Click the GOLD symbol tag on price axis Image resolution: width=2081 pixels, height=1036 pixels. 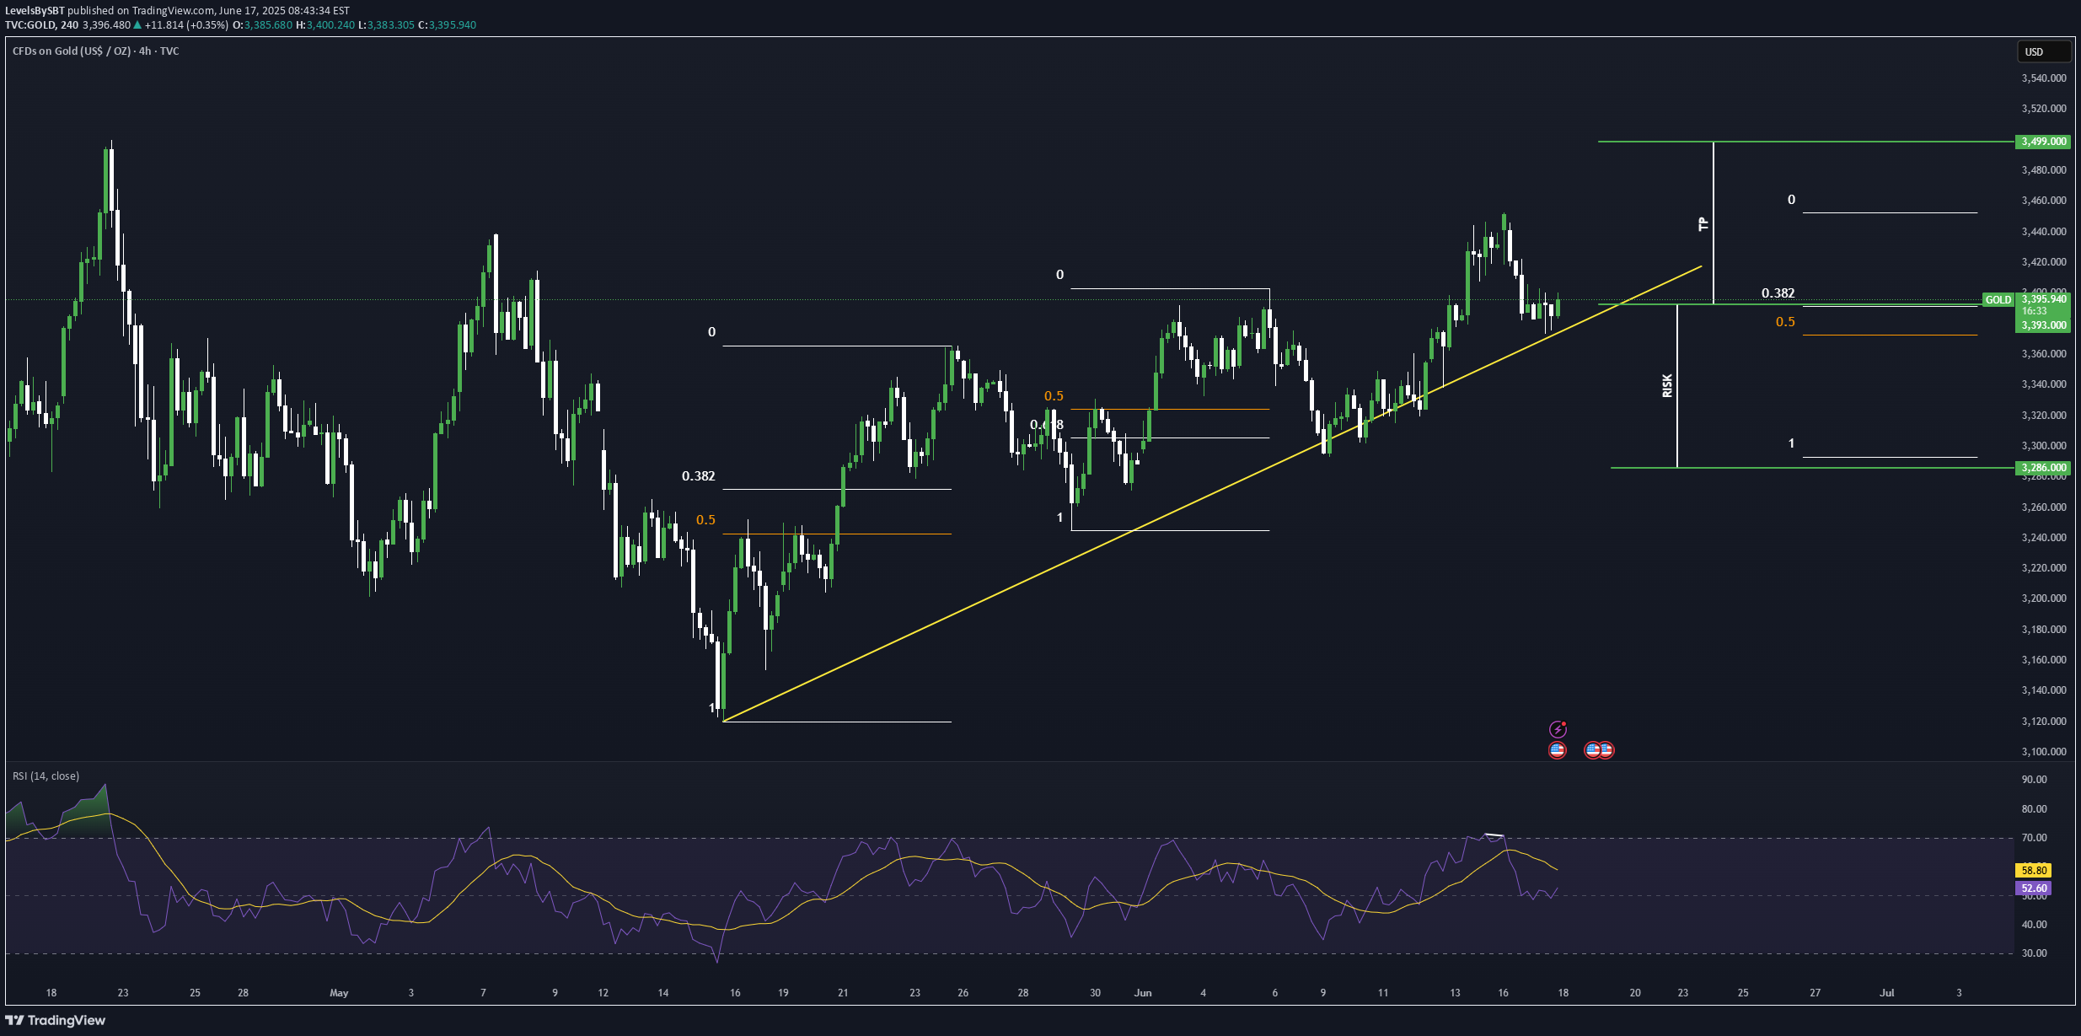pyautogui.click(x=1998, y=300)
